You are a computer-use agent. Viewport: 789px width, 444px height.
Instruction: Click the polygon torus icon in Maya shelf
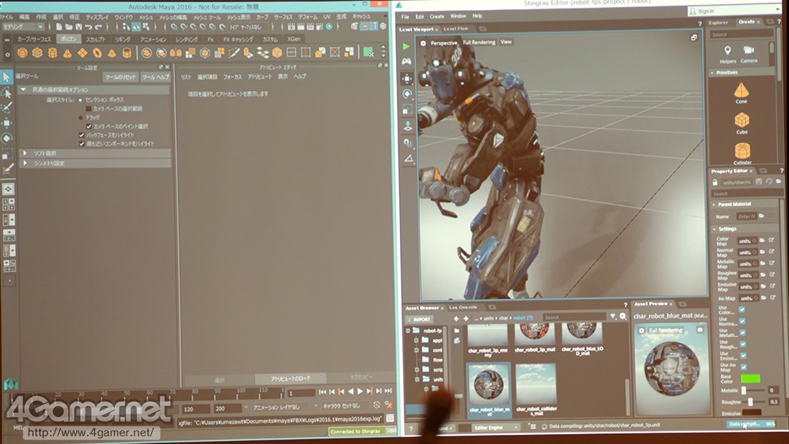tap(97, 53)
